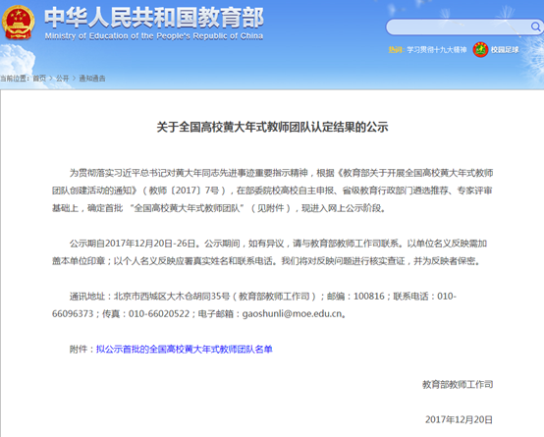This screenshot has width=544, height=437.
Task: Click the signature 教育部教师工作司
Action: click(x=458, y=384)
